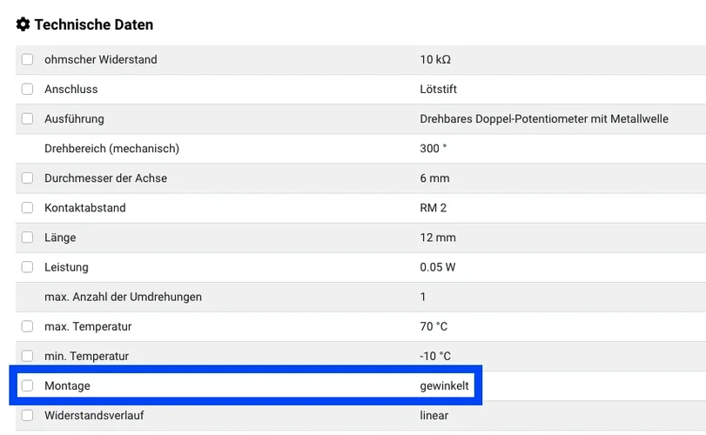Enable the max. Temperatur checkbox
The width and height of the screenshot is (706, 435).
tap(28, 326)
